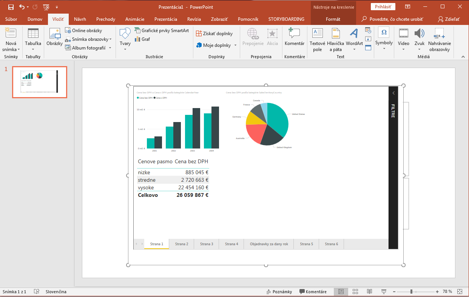Image resolution: width=469 pixels, height=297 pixels.
Task: Switch to the Revízia tab
Action: pyautogui.click(x=194, y=19)
